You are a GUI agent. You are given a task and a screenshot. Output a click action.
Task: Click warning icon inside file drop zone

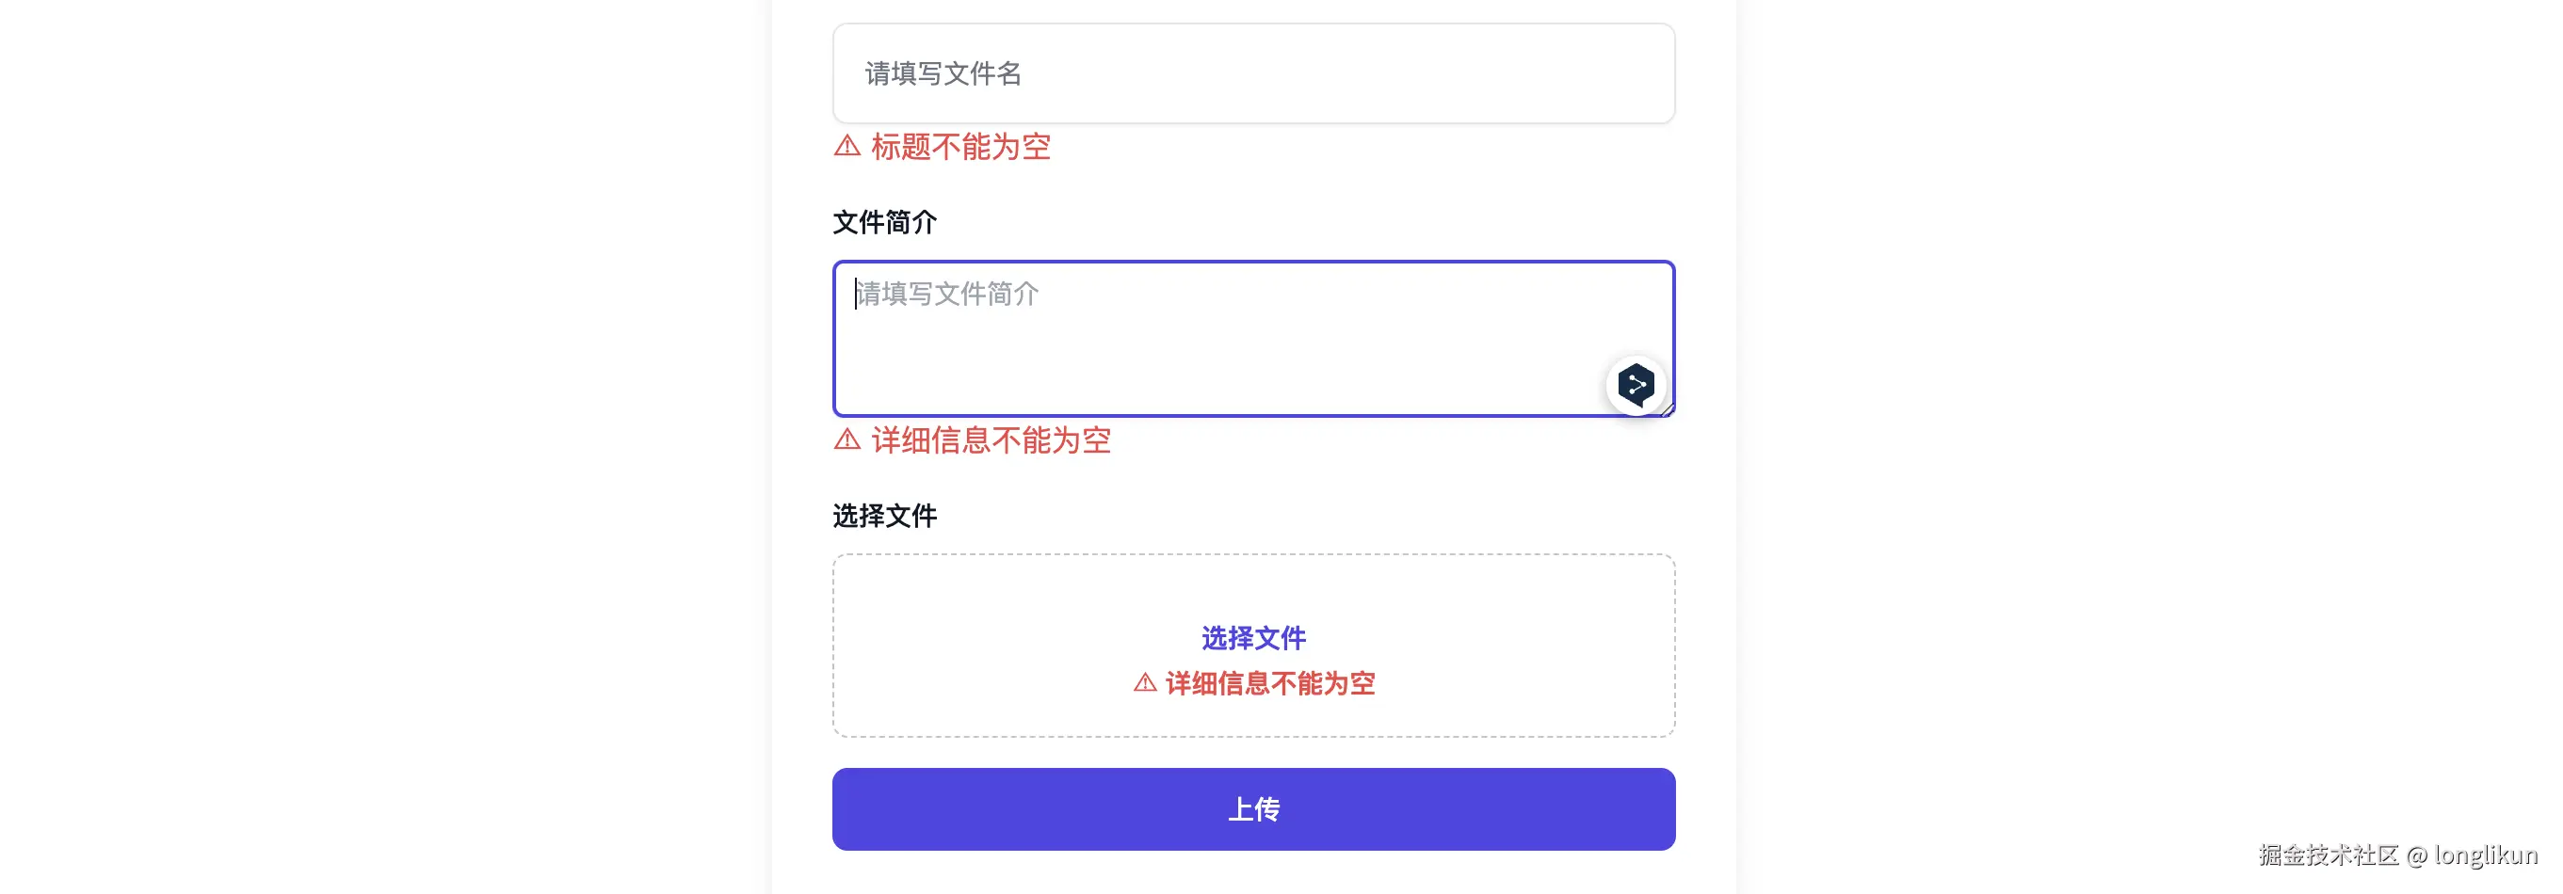(x=1144, y=683)
